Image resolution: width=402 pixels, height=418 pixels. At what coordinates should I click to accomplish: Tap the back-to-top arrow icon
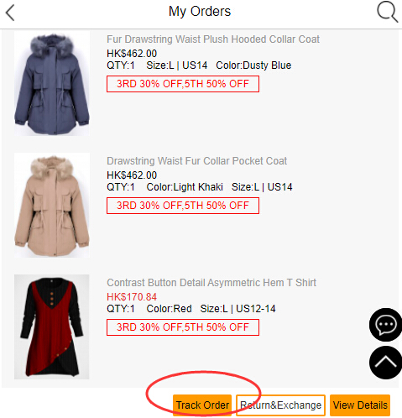click(x=386, y=363)
